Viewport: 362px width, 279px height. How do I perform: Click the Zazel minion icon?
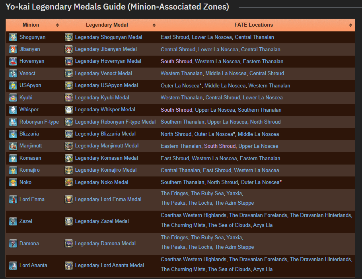click(x=13, y=221)
